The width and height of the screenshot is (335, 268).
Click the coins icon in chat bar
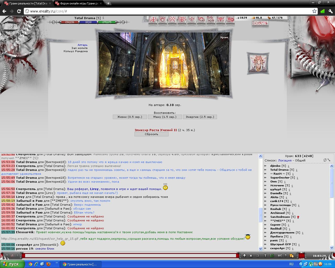pos(291,256)
